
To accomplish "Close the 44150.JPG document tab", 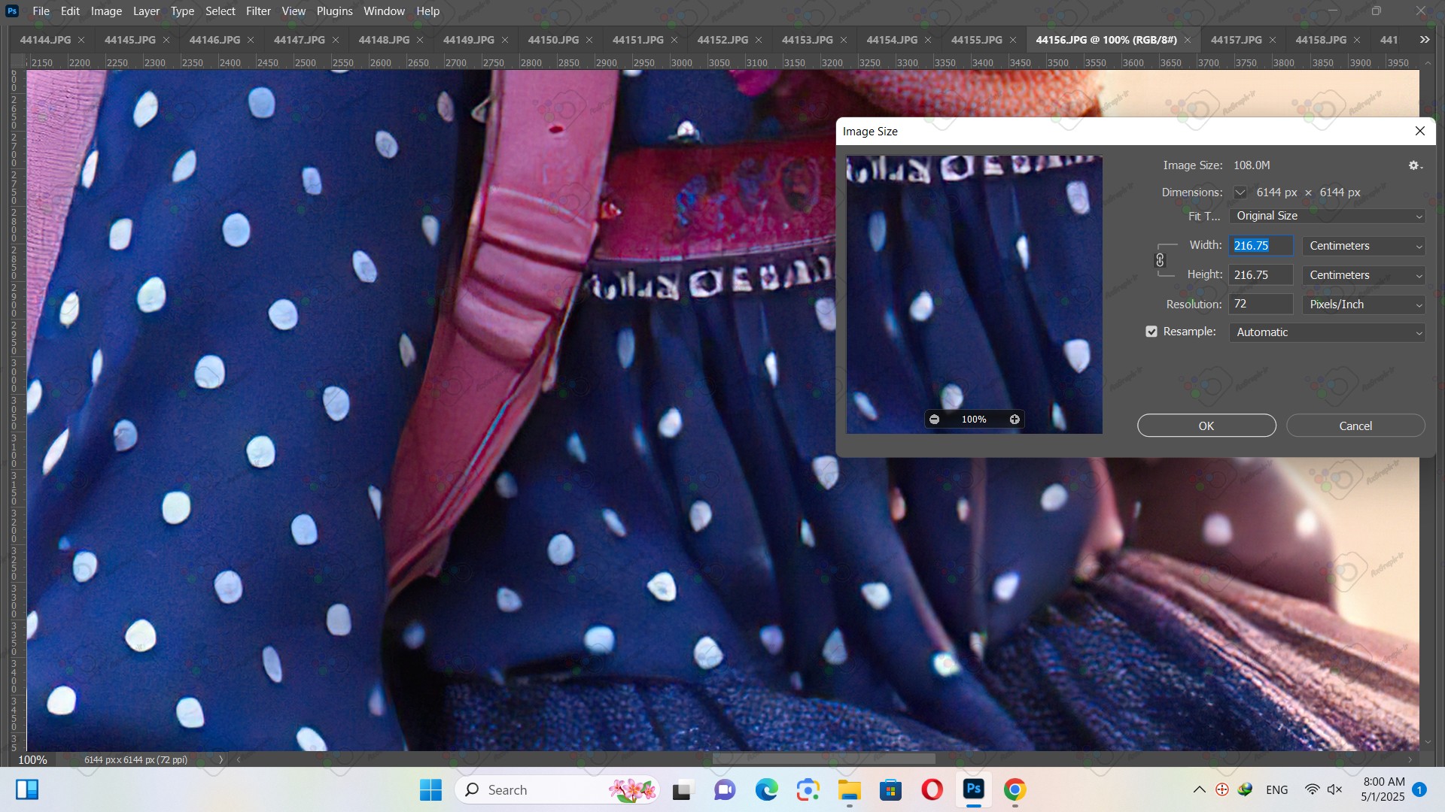I will point(589,40).
